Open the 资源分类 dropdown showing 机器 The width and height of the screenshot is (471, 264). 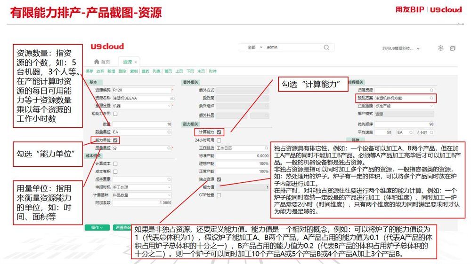[x=142, y=106]
